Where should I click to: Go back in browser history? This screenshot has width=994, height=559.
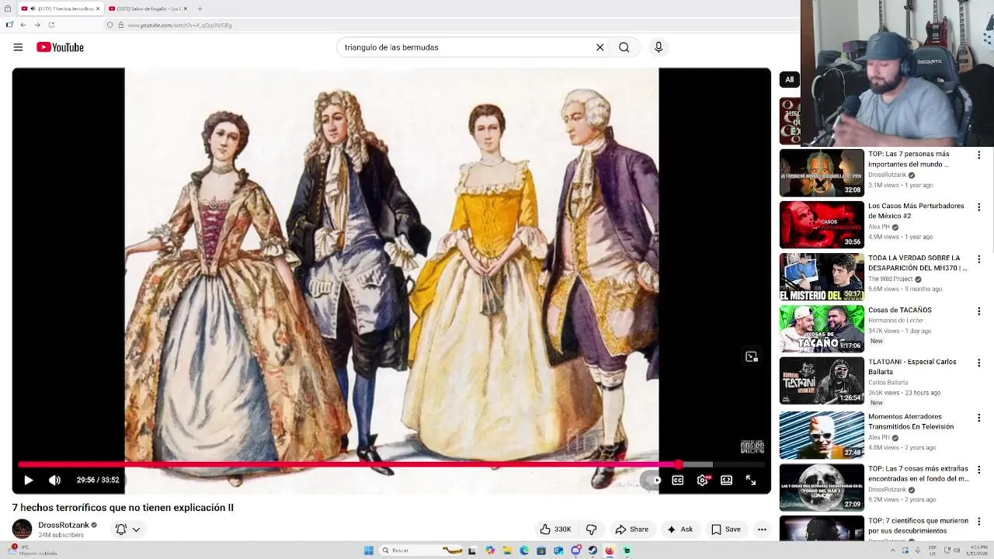point(23,25)
